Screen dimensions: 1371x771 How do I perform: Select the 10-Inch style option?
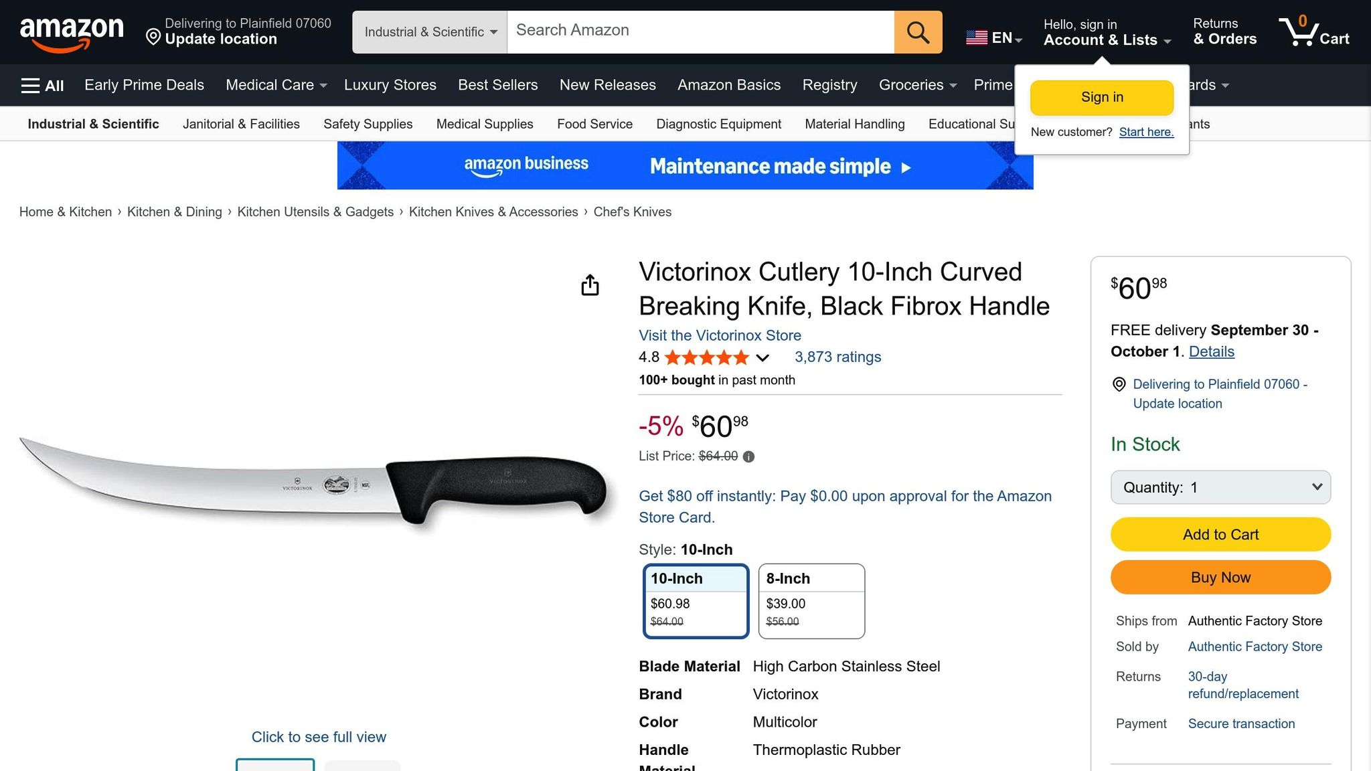coord(695,600)
